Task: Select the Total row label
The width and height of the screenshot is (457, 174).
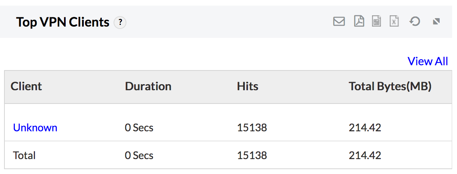Action: [x=24, y=155]
